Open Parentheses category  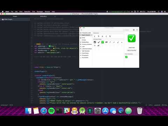coord(86,53)
